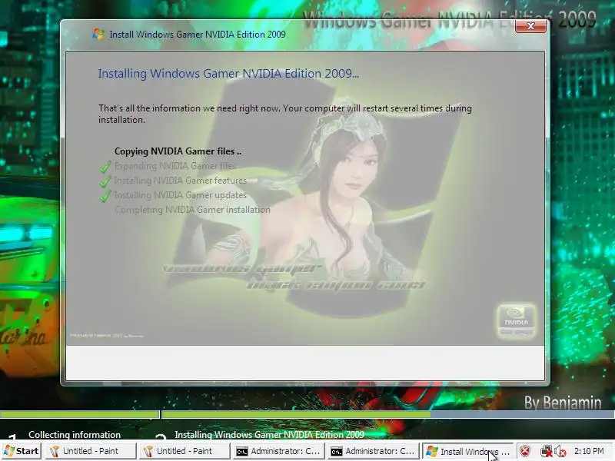
Task: Click the 2:10 PM system clock
Action: pos(589,451)
